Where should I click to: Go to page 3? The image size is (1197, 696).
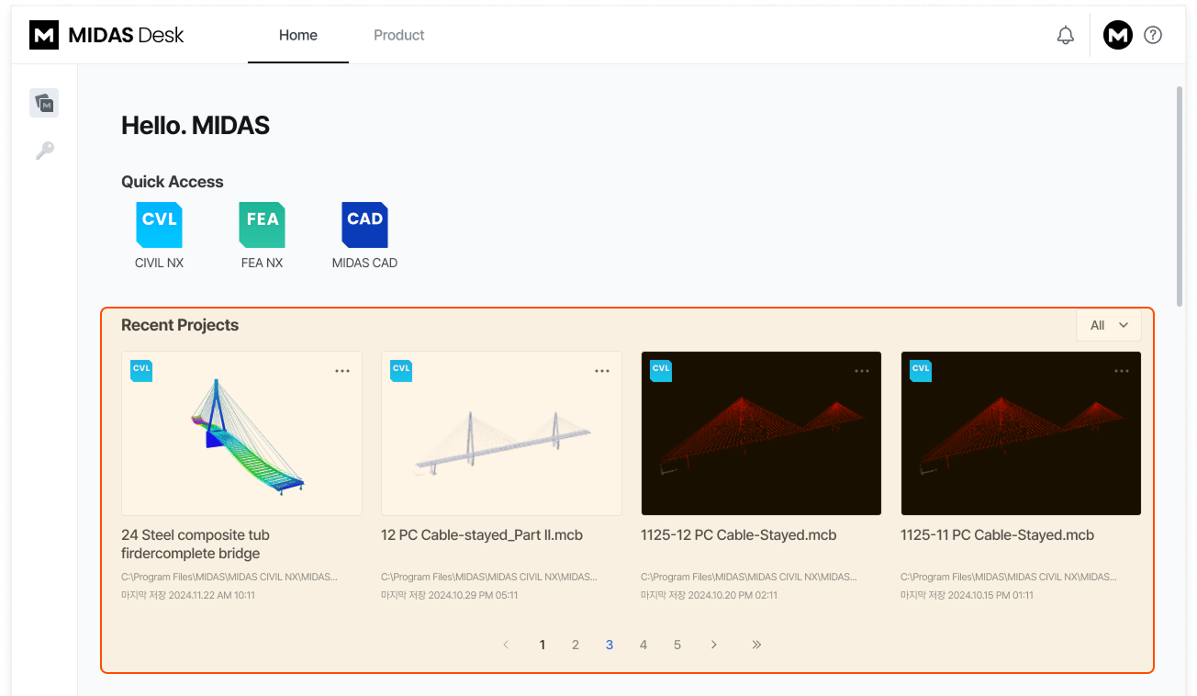610,645
